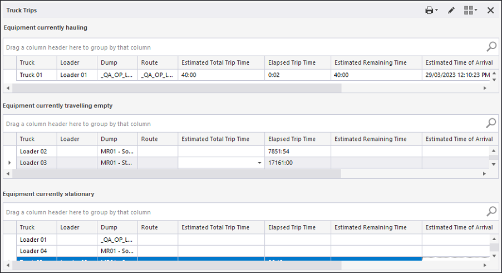Click Elapsed Trip Time header in travelling empty grid
This screenshot has width=502, height=273.
tap(298, 139)
